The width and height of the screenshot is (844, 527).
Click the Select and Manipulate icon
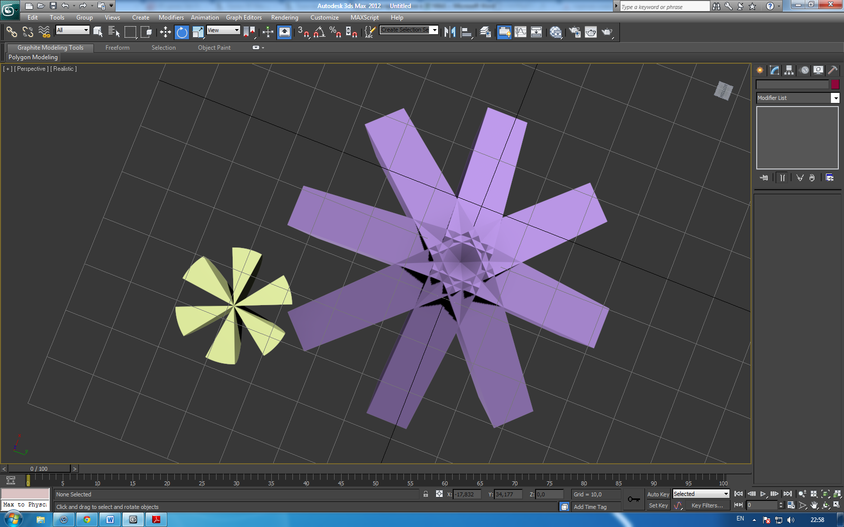268,32
